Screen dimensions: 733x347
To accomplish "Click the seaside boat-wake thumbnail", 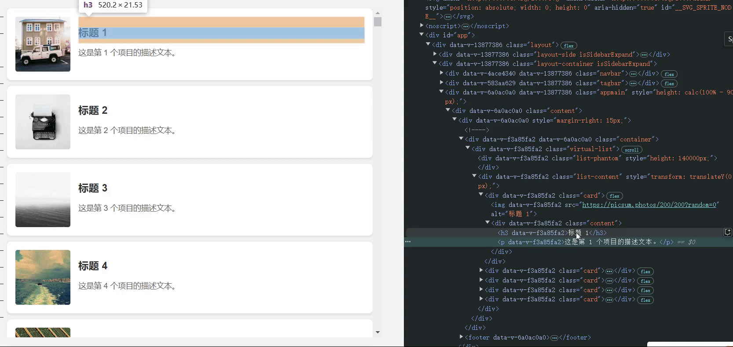I will pos(43,278).
